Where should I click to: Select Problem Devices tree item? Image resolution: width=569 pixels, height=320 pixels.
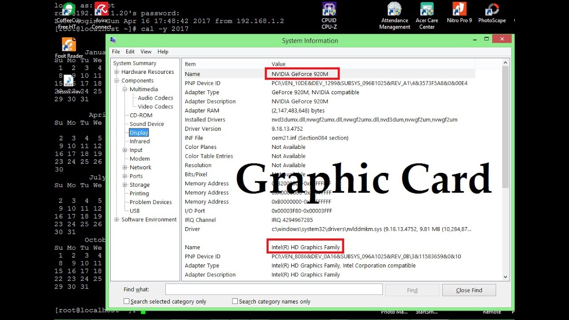pos(151,202)
